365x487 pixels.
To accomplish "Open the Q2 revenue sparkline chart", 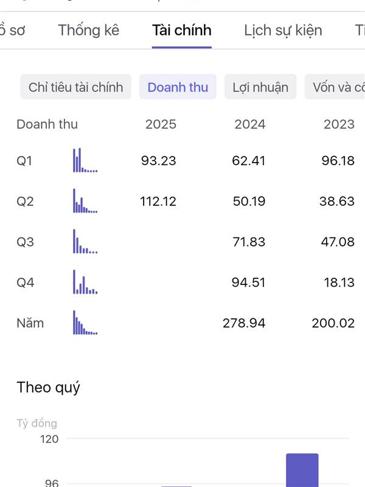I will coord(85,201).
